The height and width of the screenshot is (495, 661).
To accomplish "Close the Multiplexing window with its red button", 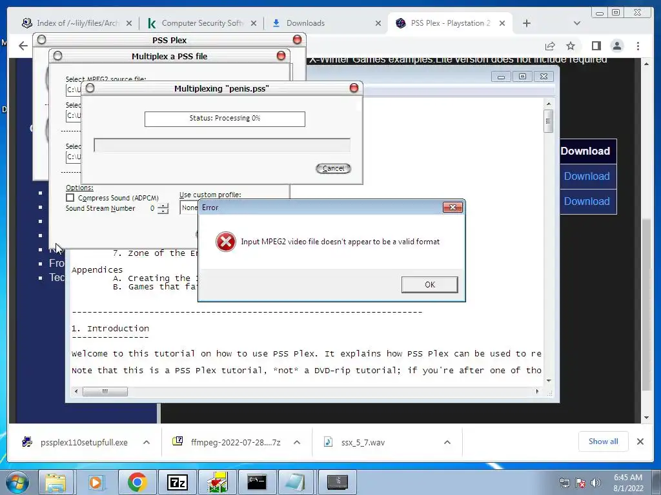I will (x=354, y=88).
